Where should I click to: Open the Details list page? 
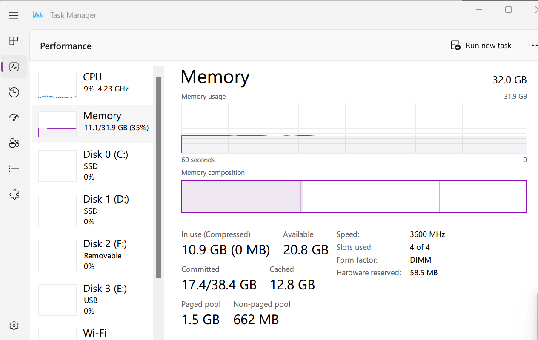14,169
